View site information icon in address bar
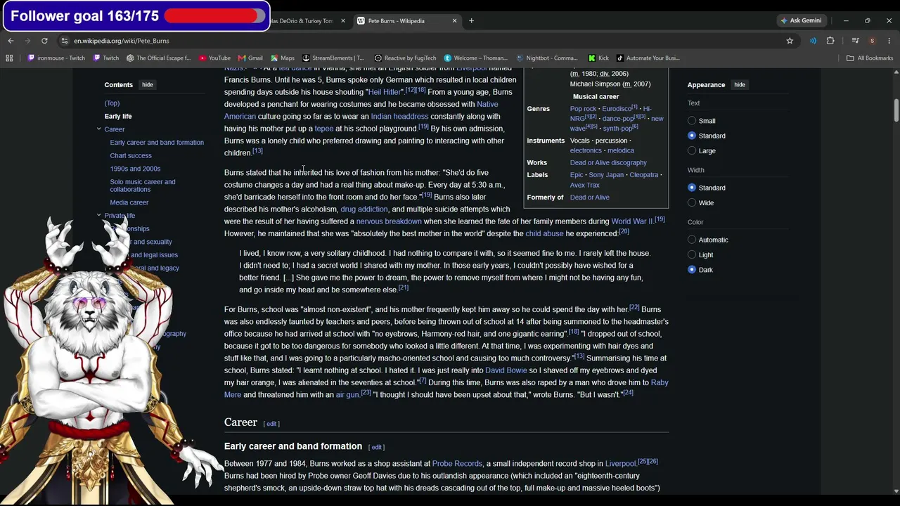 point(65,41)
